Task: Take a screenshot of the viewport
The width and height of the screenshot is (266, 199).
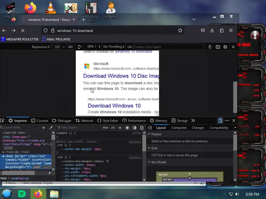Action: (218, 47)
